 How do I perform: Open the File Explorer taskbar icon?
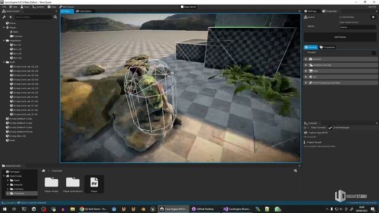click(x=72, y=209)
